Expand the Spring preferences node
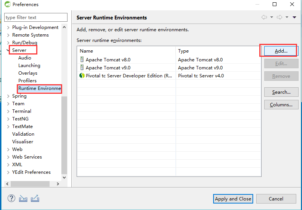 coord(8,96)
